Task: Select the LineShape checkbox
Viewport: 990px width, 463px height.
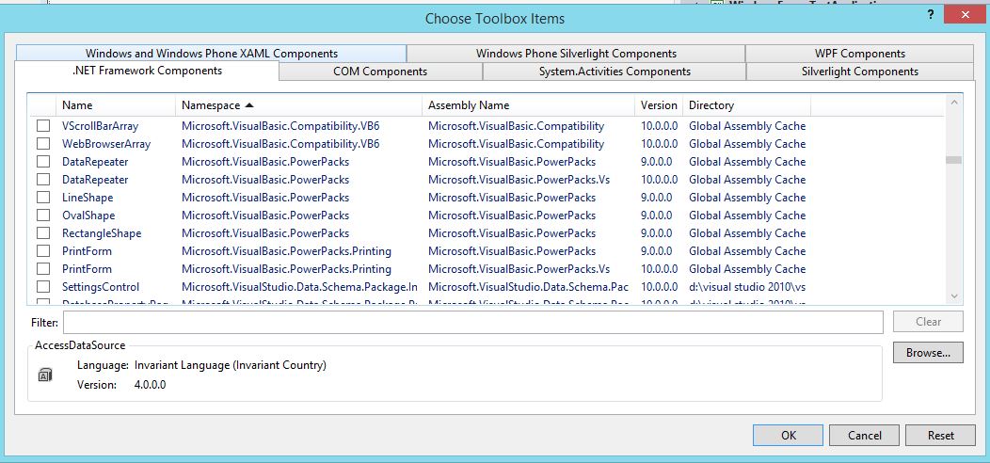Action: tap(43, 198)
